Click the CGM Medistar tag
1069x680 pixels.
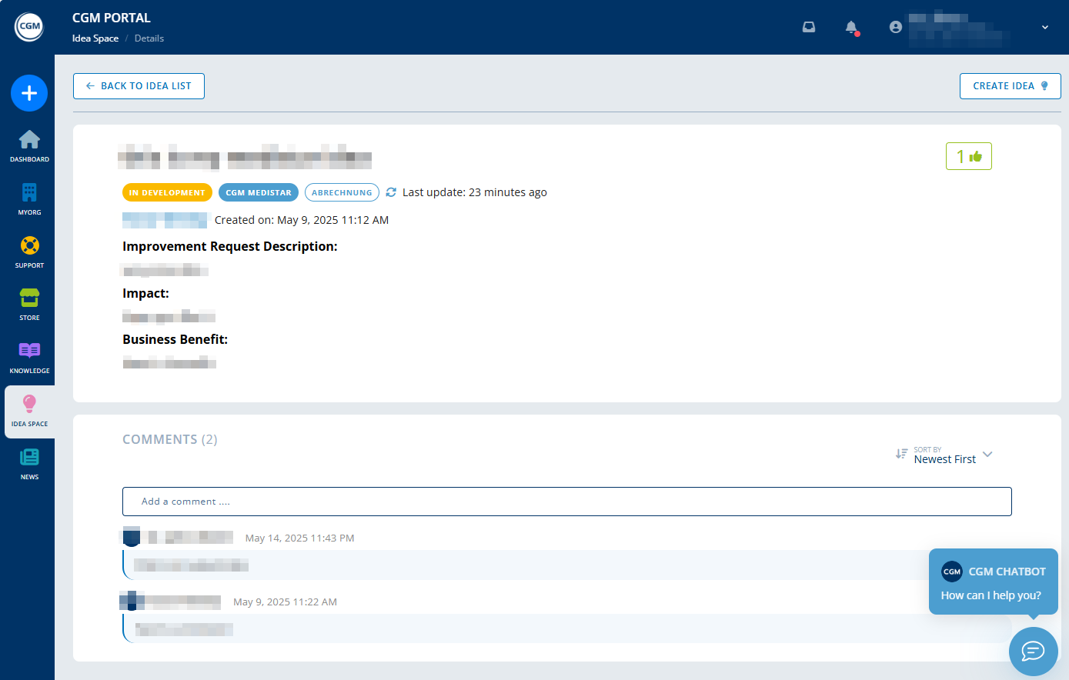tap(259, 192)
